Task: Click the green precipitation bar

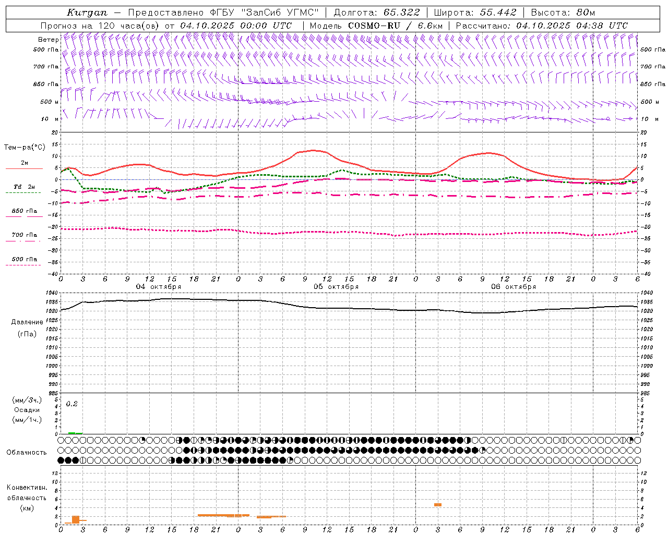Action: (x=76, y=433)
